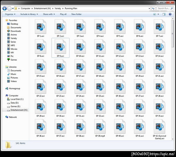
Task: Click the scrollbar down arrow in file list
Action: point(172,139)
